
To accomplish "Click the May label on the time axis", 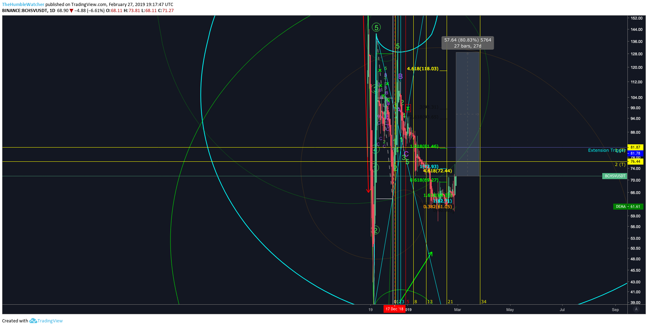I will pyautogui.click(x=510, y=310).
